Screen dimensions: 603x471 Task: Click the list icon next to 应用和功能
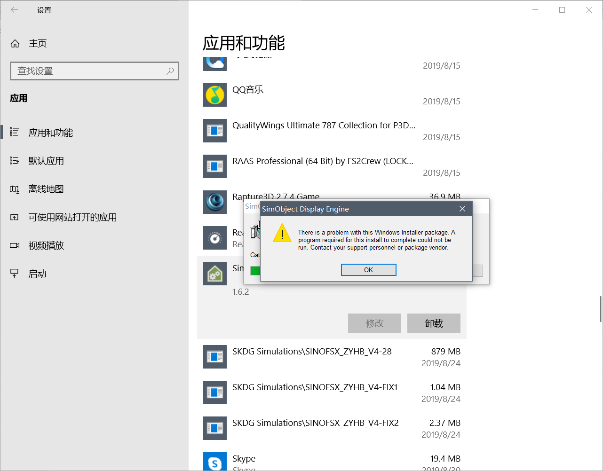[15, 133]
